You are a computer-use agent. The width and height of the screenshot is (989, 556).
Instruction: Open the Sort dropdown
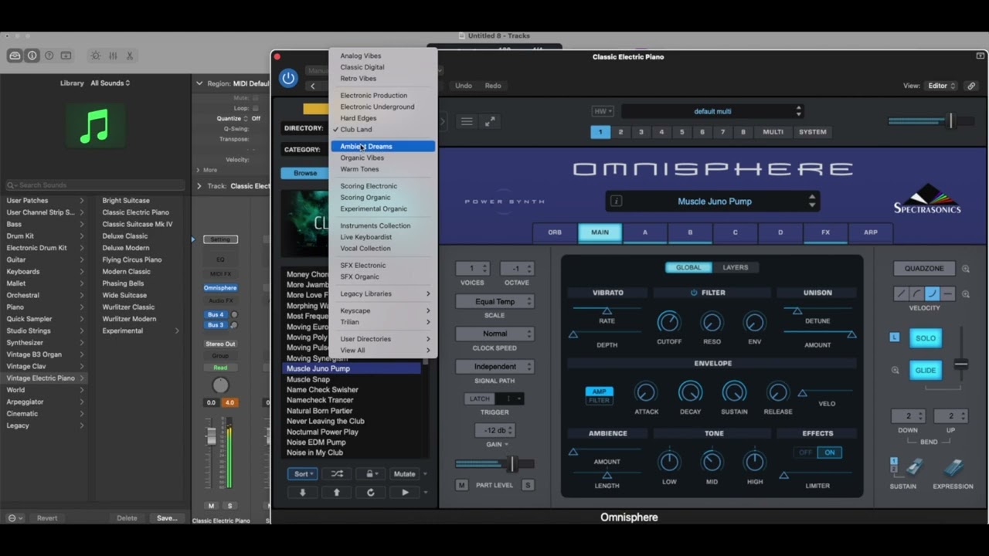[x=302, y=474]
